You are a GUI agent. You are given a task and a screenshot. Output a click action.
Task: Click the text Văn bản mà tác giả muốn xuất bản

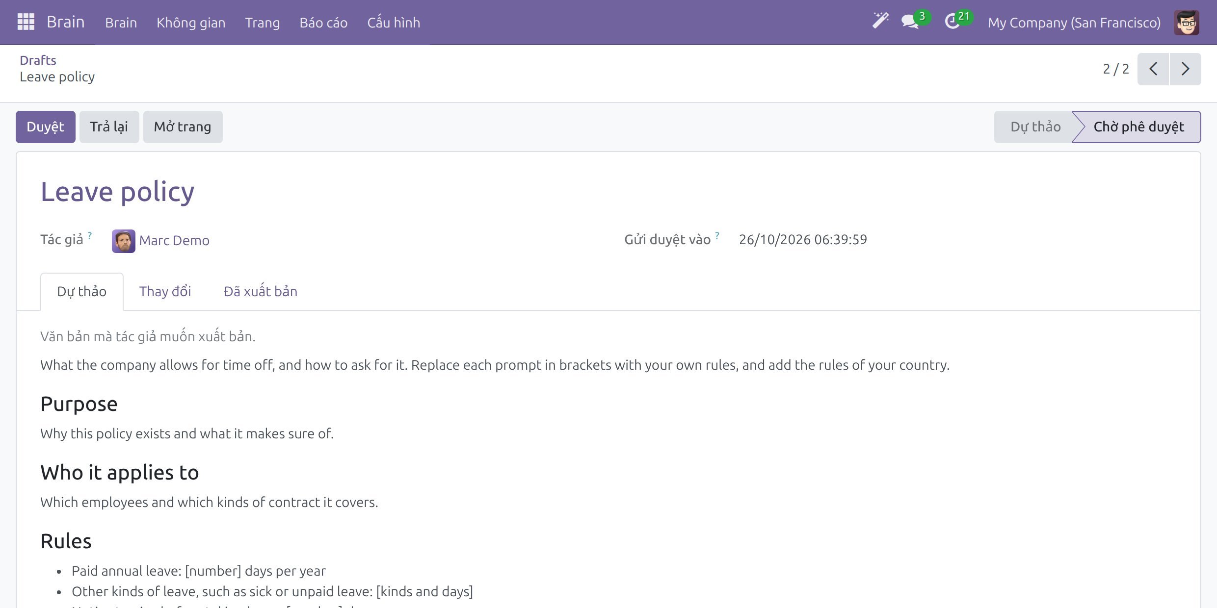point(148,337)
